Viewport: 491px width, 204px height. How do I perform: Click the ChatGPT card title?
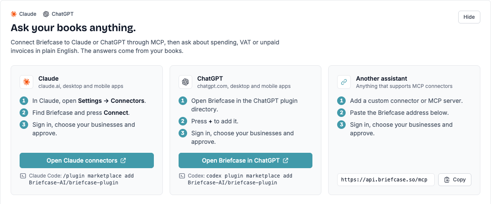point(210,79)
